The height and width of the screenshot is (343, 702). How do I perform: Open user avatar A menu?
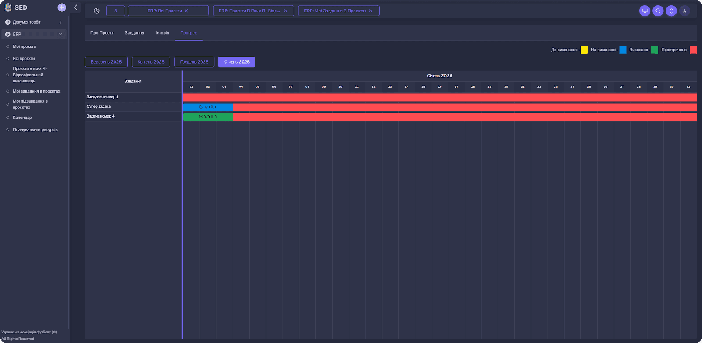[x=684, y=11]
